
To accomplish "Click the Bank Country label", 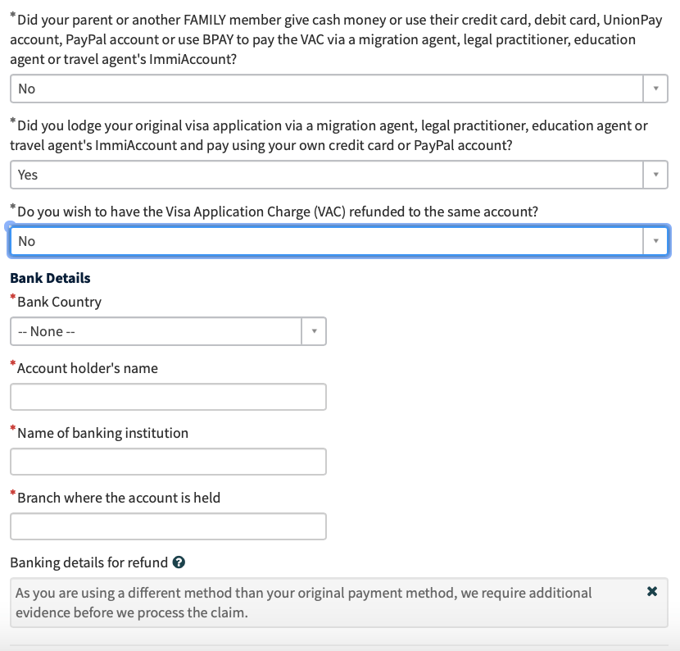I will tap(60, 302).
